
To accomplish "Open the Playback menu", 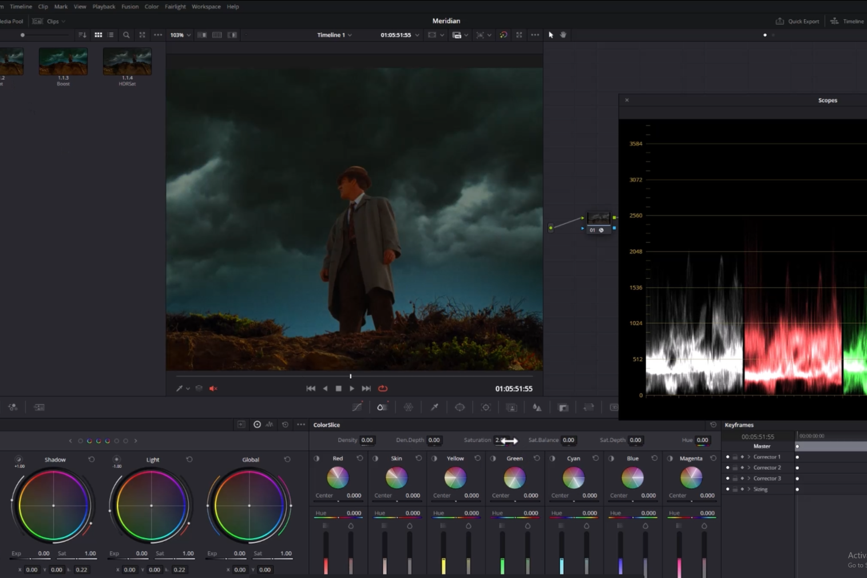I will [104, 6].
